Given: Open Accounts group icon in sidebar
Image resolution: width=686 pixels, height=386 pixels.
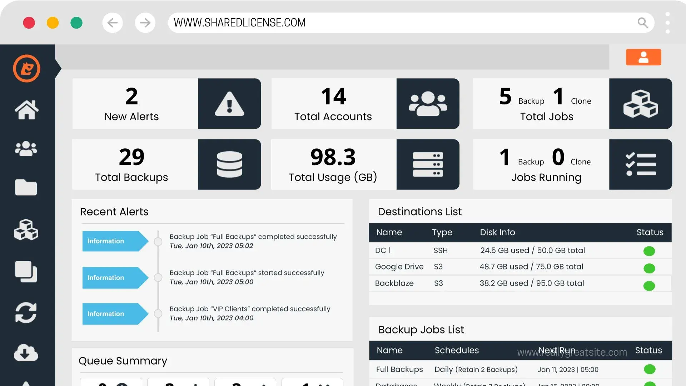Looking at the screenshot, I should click(26, 149).
